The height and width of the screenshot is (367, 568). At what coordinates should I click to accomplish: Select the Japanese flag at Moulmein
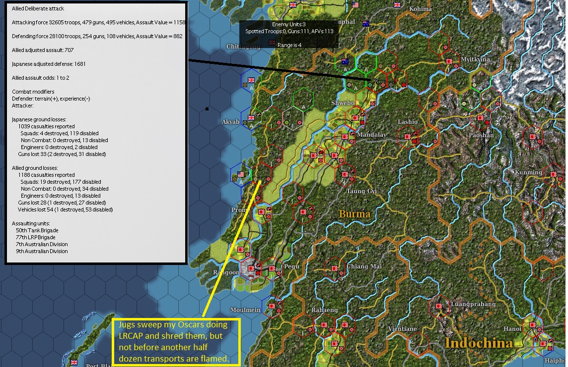[272, 306]
